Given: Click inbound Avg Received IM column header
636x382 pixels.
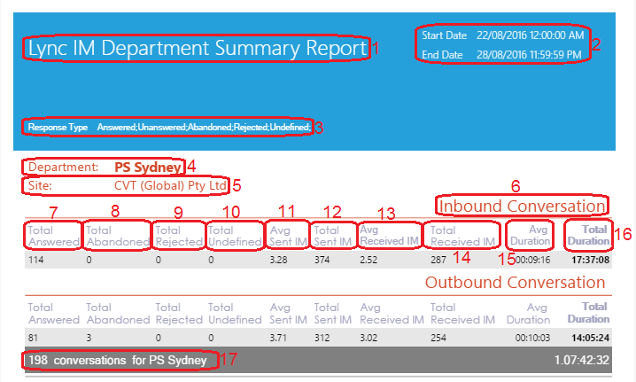Looking at the screenshot, I should pyautogui.click(x=390, y=236).
